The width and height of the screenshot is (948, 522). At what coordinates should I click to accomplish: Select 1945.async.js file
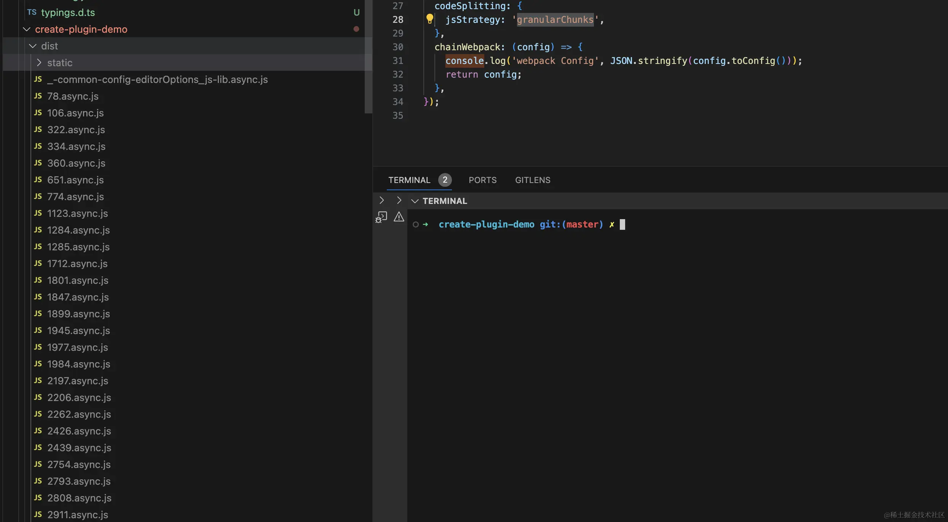tap(78, 331)
